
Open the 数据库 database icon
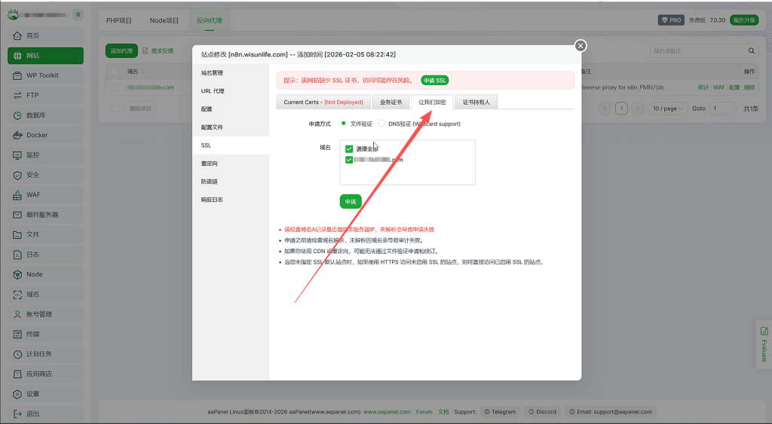click(x=18, y=116)
